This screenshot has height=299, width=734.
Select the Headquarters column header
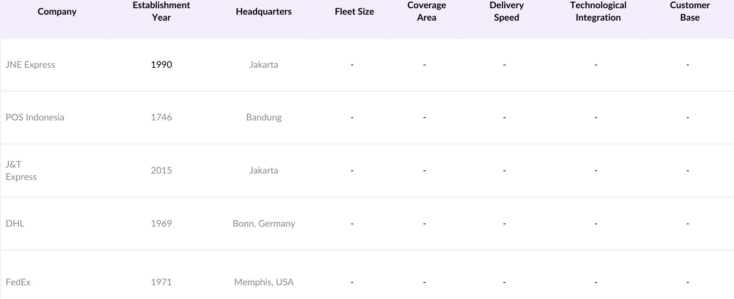coord(263,12)
